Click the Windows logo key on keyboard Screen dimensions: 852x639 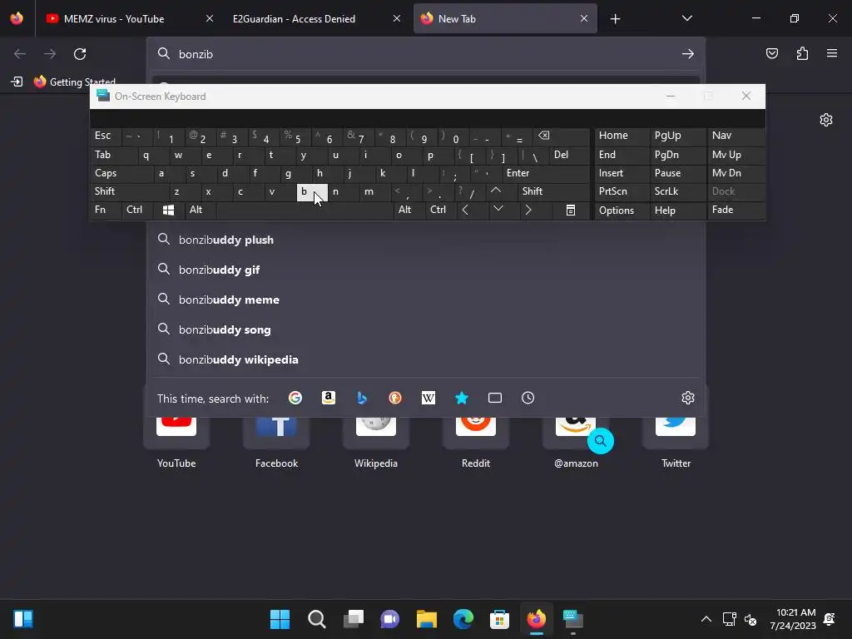(168, 210)
